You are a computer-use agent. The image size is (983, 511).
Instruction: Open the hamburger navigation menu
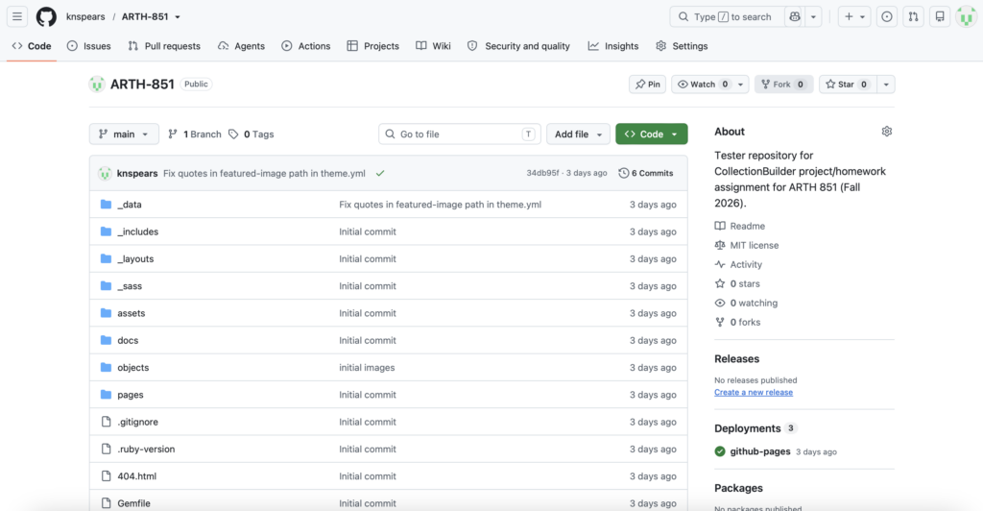pos(17,17)
